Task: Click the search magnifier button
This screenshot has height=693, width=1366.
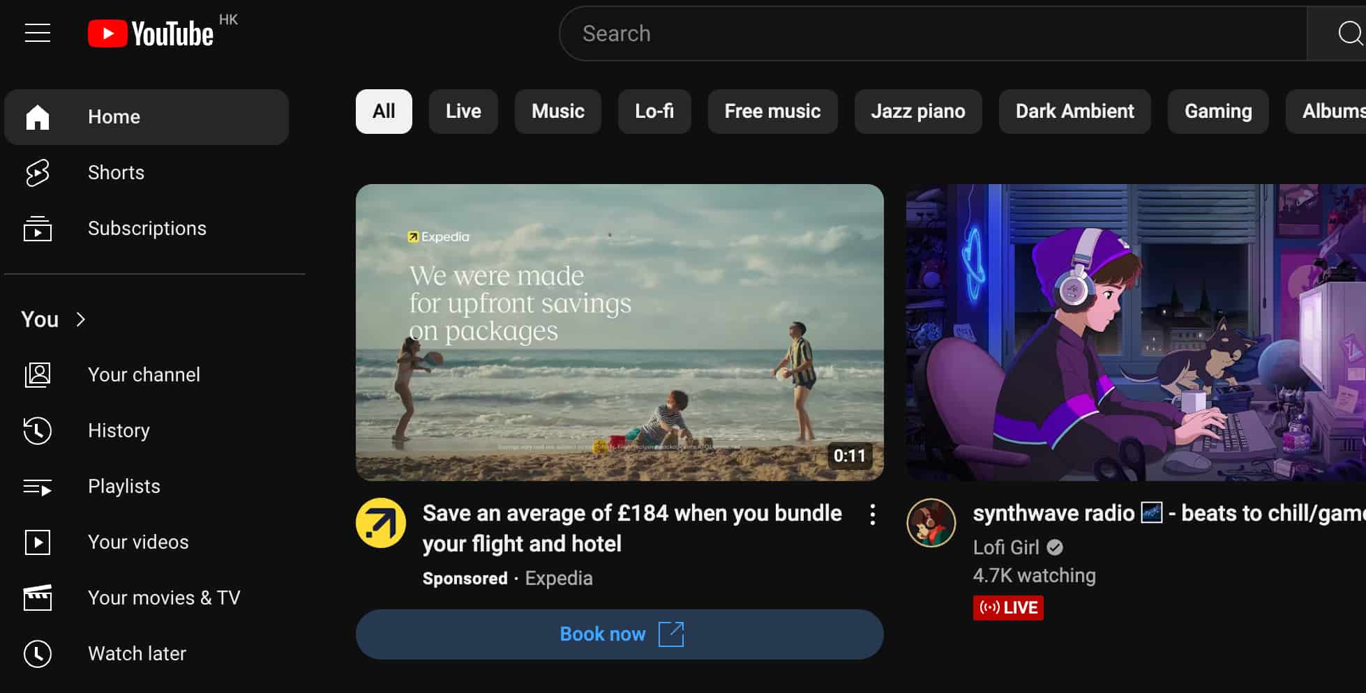Action: pyautogui.click(x=1346, y=33)
